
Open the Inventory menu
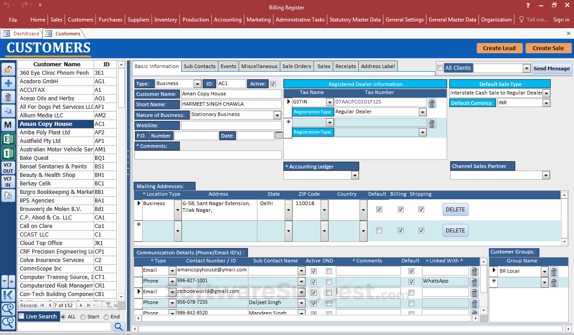click(165, 20)
